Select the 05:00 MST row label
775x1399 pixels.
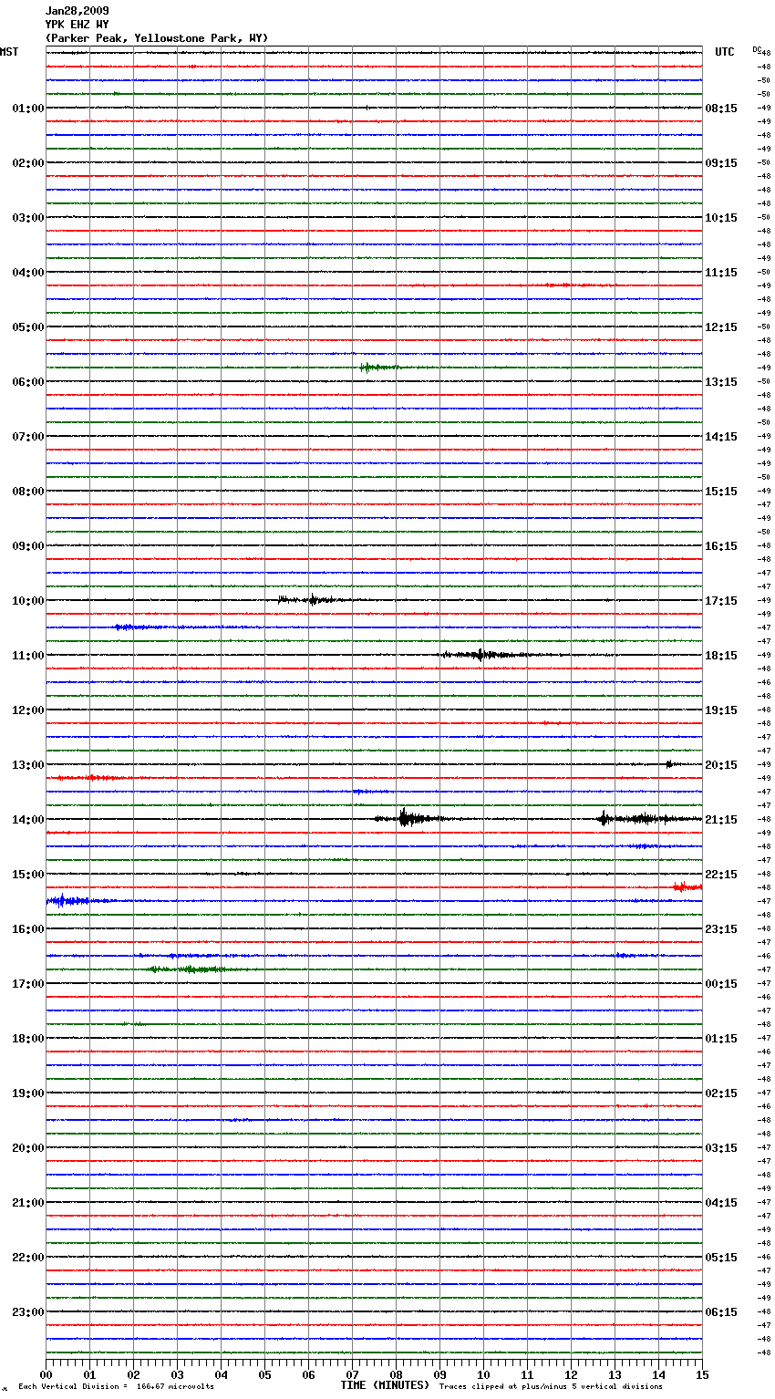click(28, 327)
